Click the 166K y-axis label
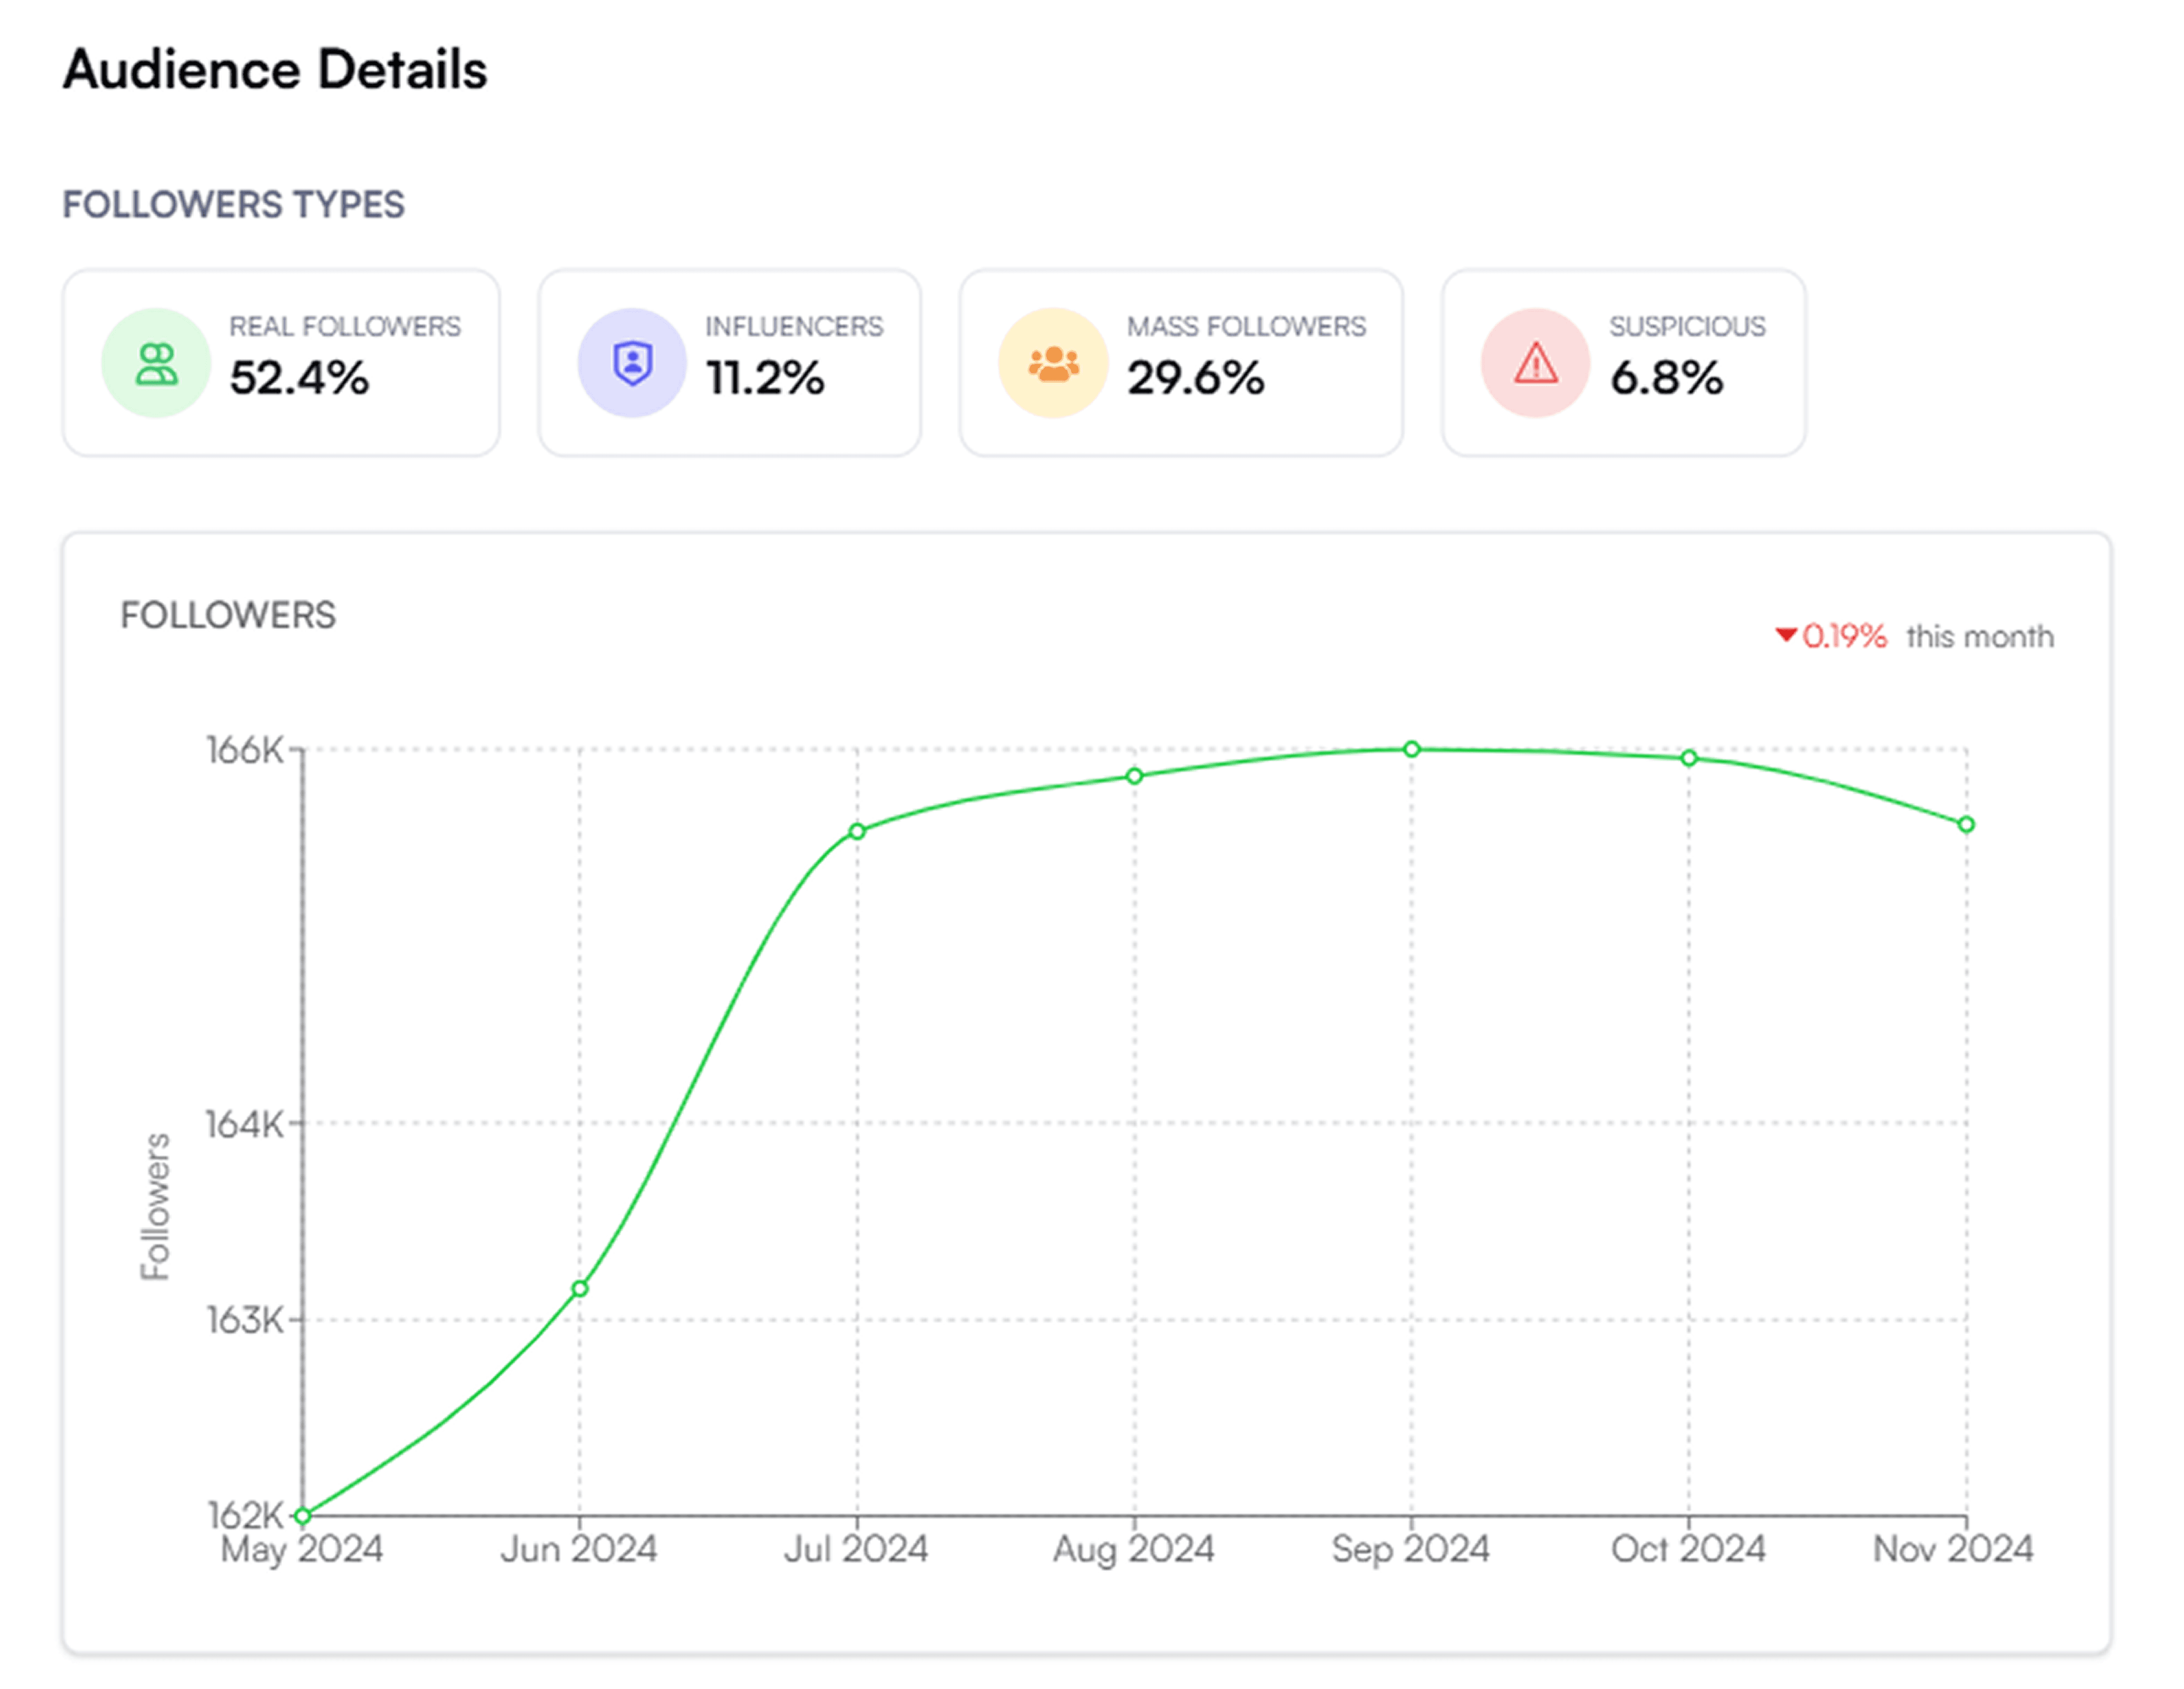The image size is (2184, 1689). (x=245, y=750)
